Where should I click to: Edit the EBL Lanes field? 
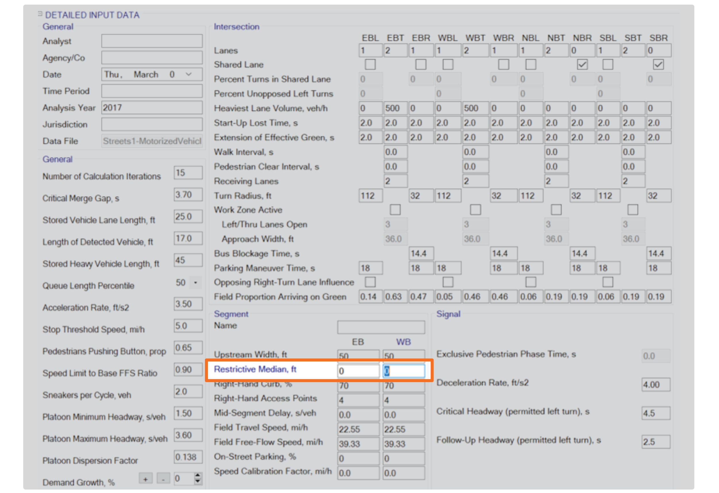click(370, 50)
